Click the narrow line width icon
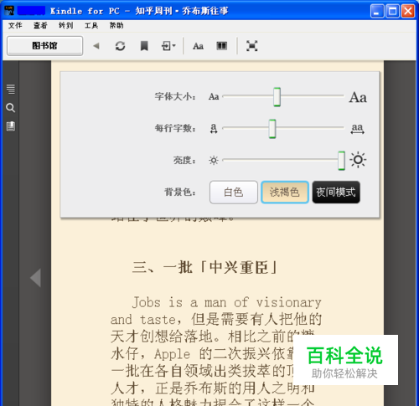Image resolution: width=419 pixels, height=406 pixels. (x=214, y=129)
